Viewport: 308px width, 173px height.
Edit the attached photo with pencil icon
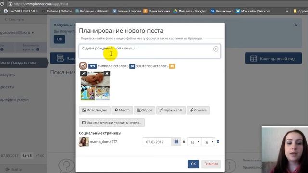83,74
